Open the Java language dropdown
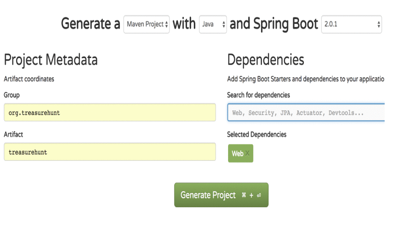The image size is (400, 225). pos(213,24)
